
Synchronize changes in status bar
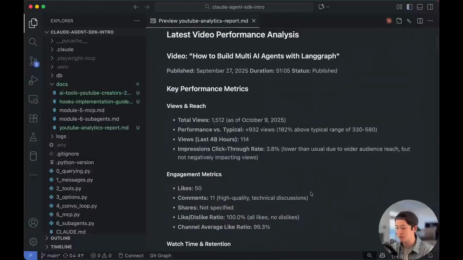73,256
